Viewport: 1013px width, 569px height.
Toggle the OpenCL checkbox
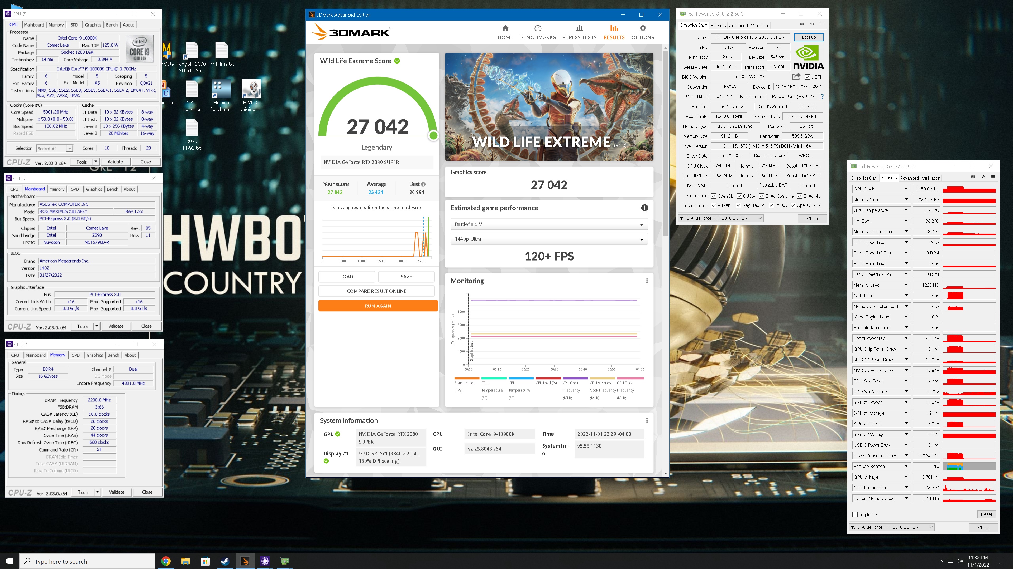pos(714,196)
